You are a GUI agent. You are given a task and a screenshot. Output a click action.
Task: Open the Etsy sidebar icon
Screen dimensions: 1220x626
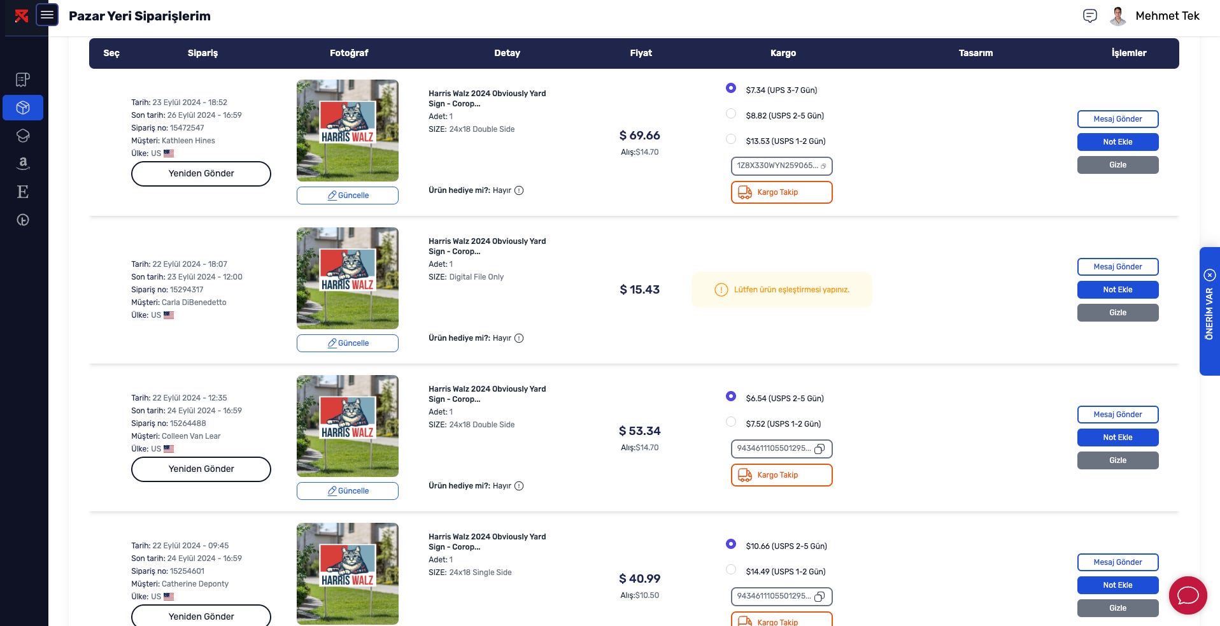point(23,192)
